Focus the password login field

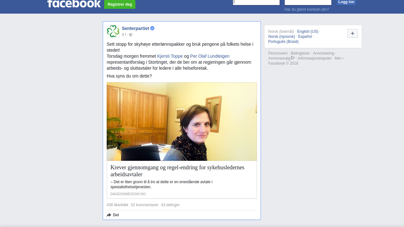[308, 3]
